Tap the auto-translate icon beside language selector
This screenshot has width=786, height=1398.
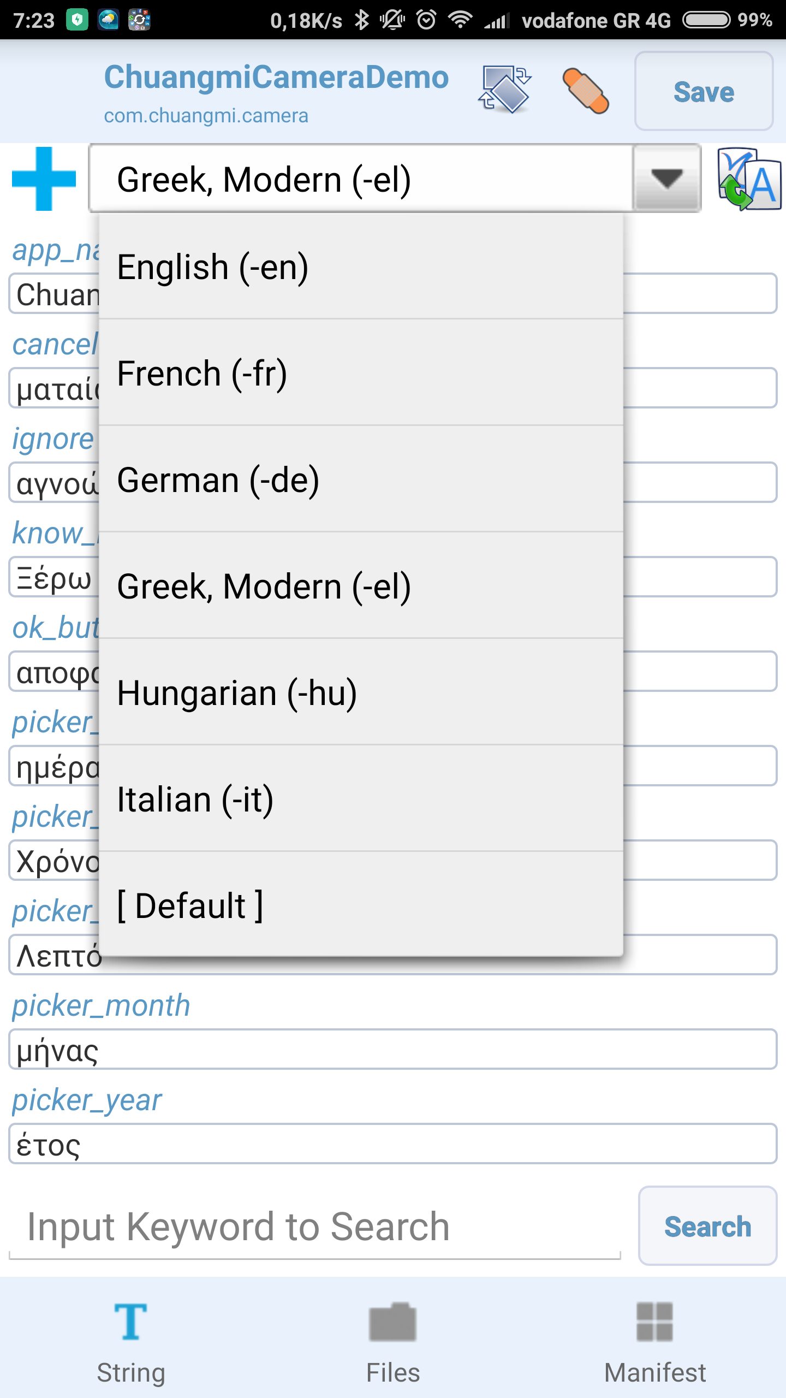tap(749, 179)
